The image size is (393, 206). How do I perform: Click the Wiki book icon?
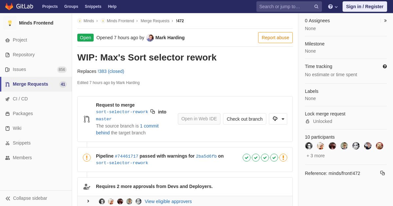[x=8, y=129]
